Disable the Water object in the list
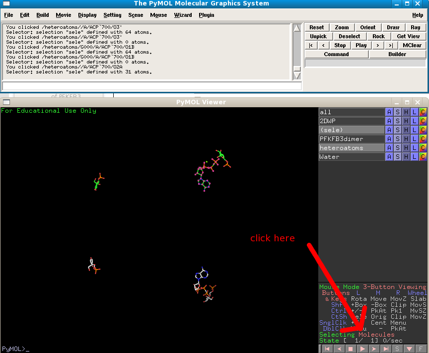This screenshot has height=353, width=429. 352,157
